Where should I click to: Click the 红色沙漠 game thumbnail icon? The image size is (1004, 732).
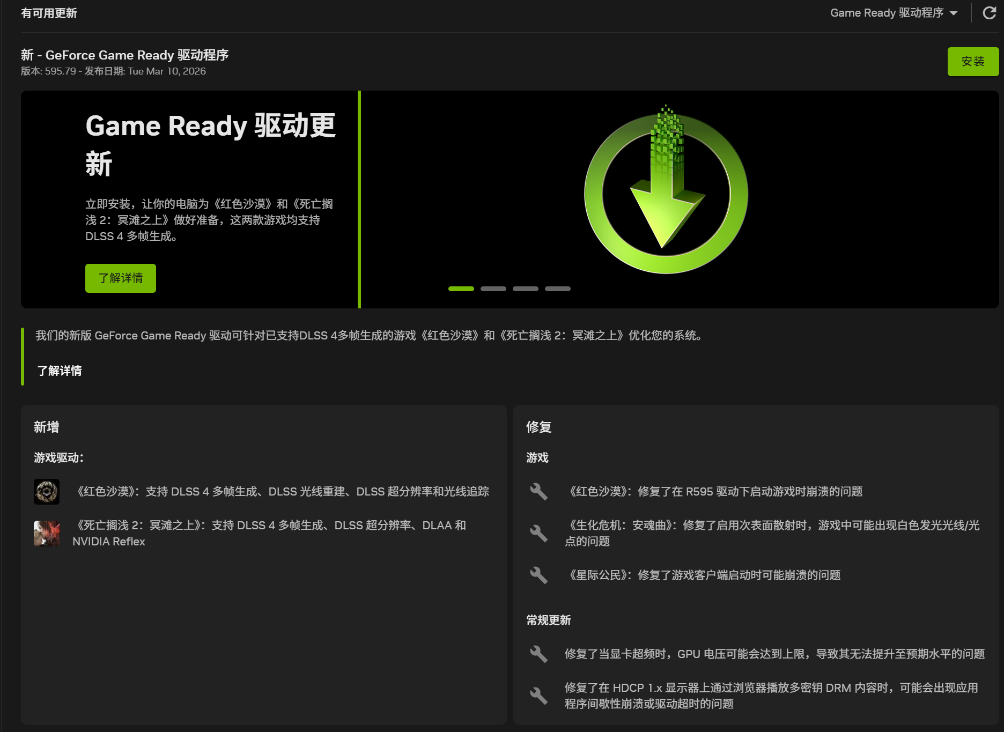coord(47,492)
